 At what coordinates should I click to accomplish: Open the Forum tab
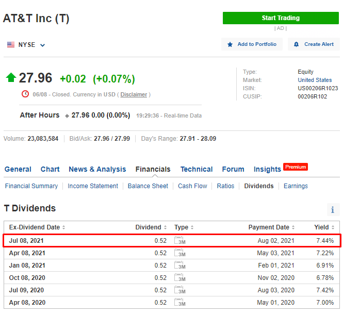[x=233, y=169]
